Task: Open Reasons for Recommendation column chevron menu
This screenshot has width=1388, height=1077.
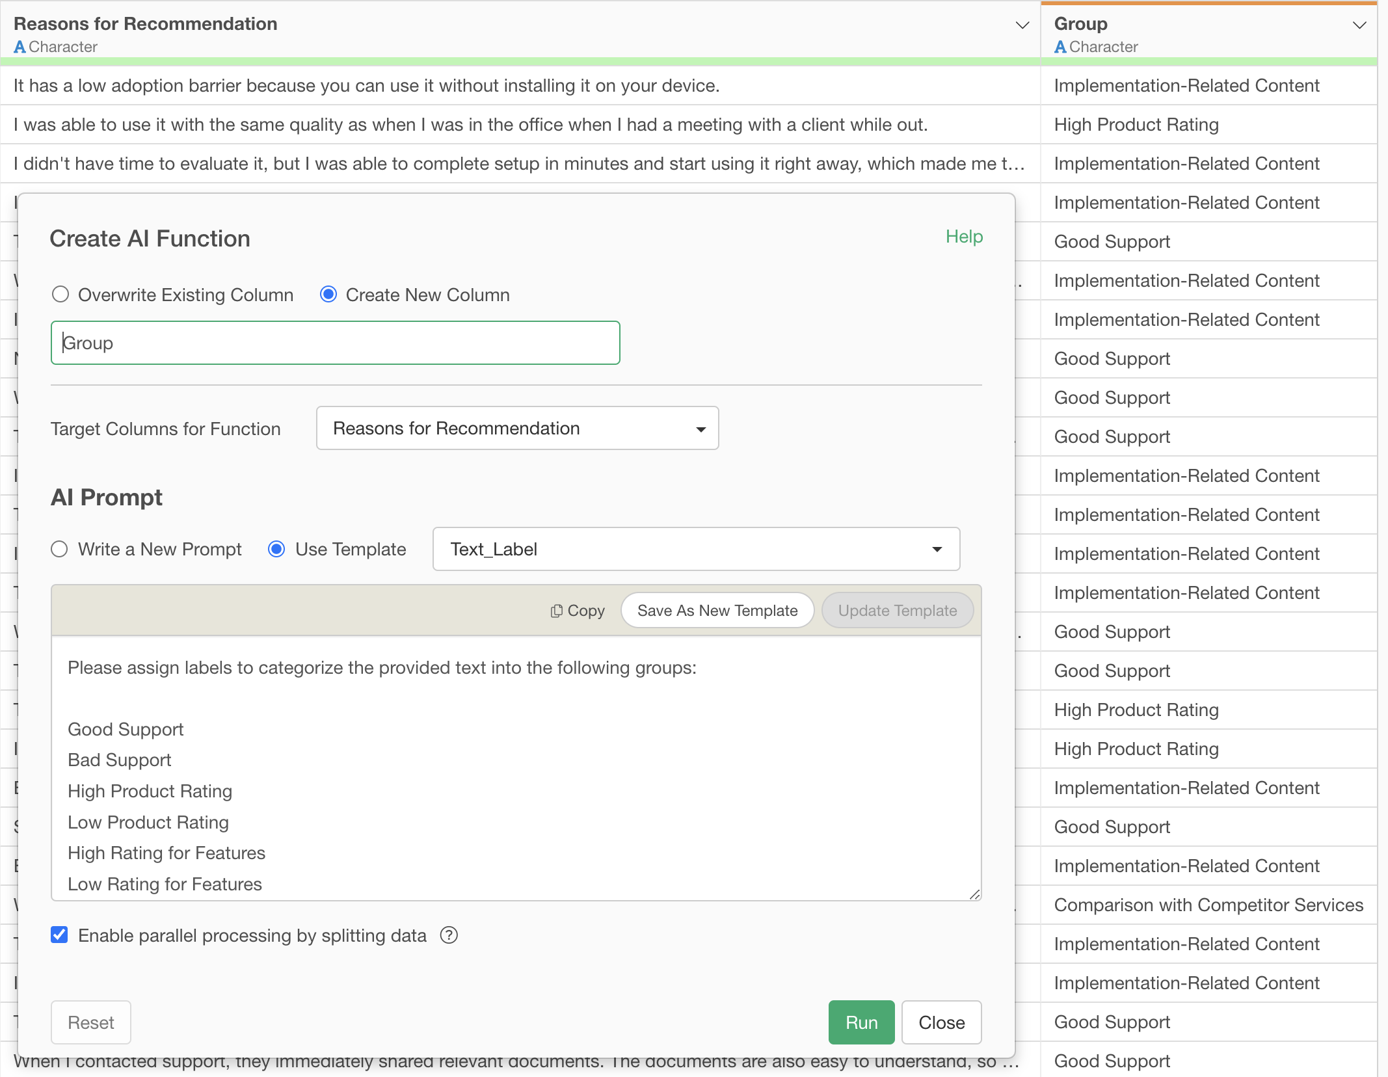Action: tap(1022, 25)
